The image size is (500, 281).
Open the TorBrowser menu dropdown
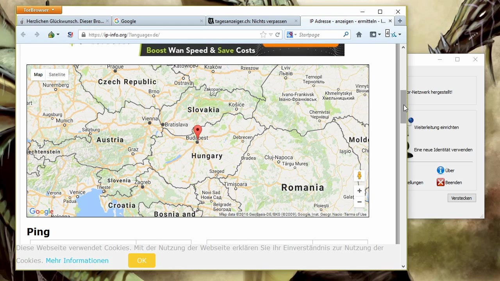39,10
